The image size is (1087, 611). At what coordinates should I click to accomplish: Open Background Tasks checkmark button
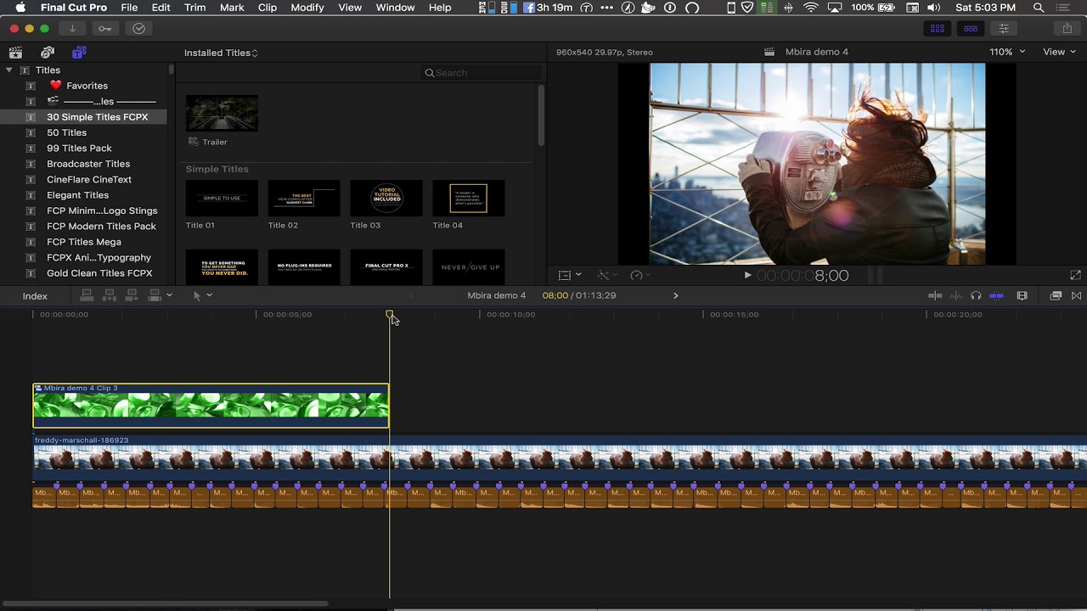click(139, 28)
